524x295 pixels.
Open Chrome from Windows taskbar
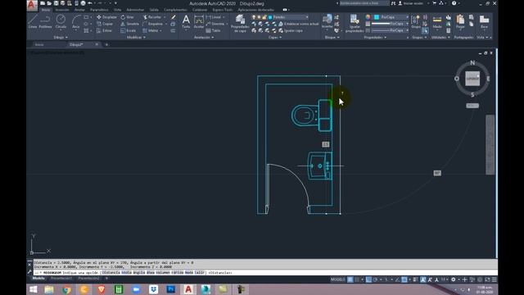pos(66,289)
